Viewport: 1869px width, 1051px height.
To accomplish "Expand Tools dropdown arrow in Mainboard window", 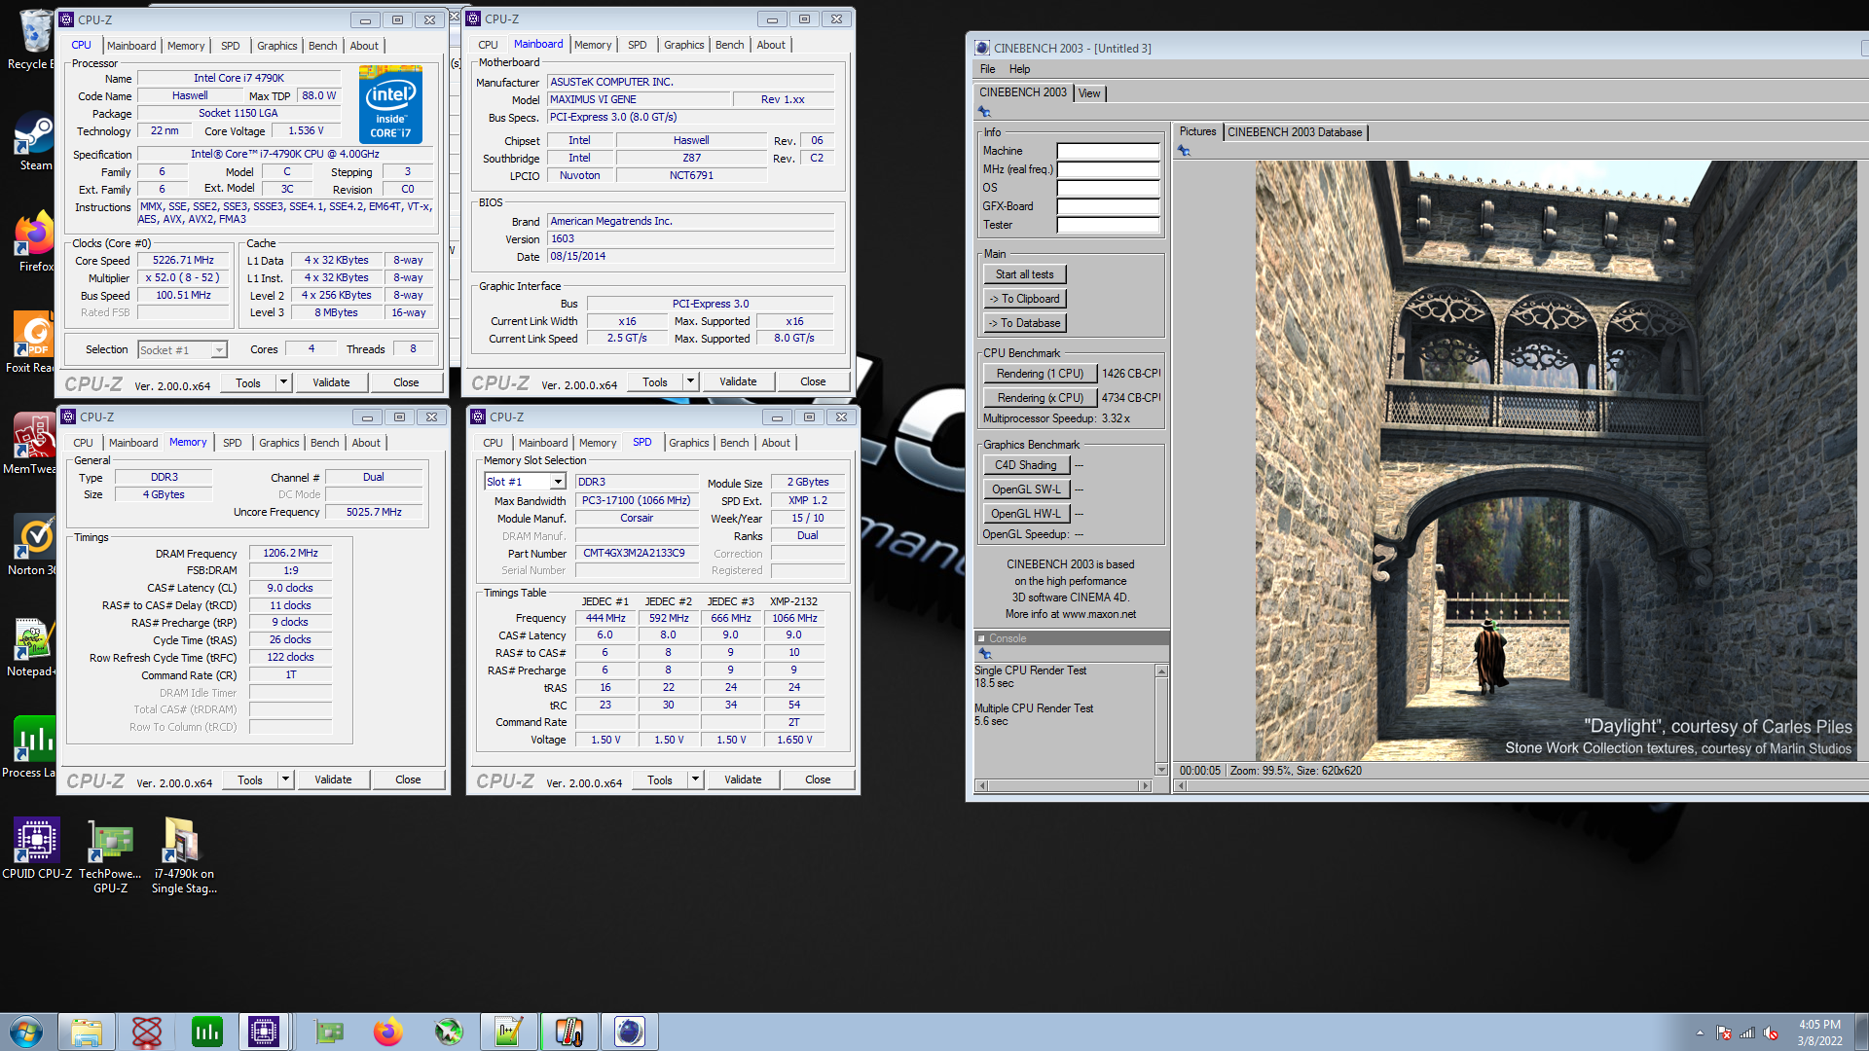I will (x=690, y=381).
